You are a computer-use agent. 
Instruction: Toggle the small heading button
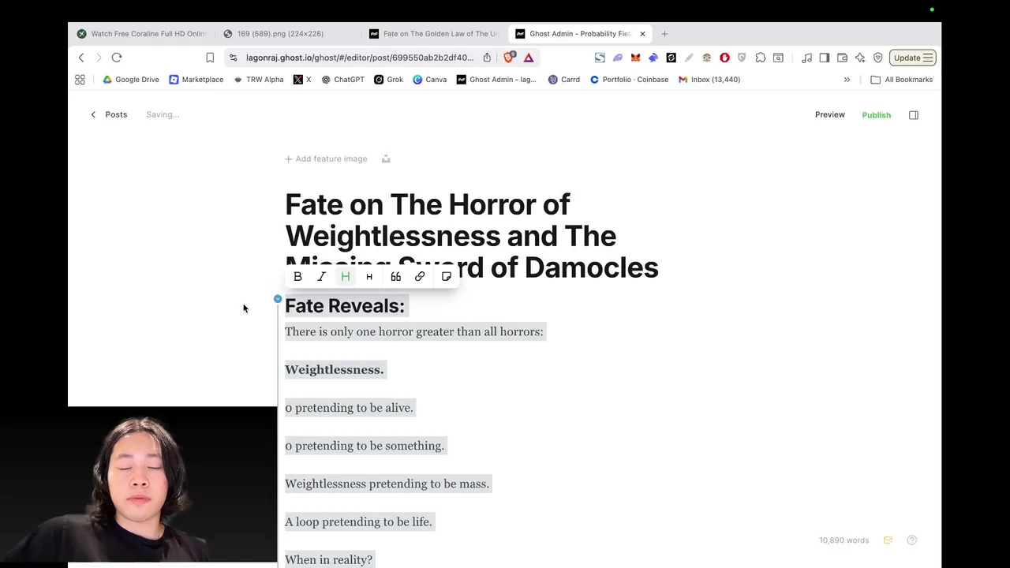[x=369, y=277]
